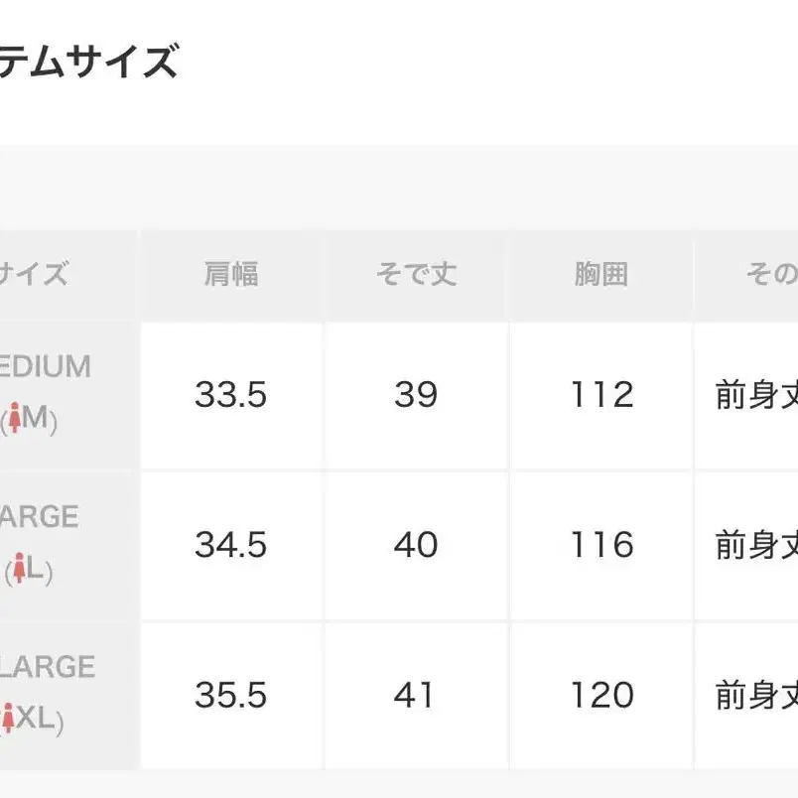
Task: Click the 35.5 shoulder width cell
Action: coord(231,695)
